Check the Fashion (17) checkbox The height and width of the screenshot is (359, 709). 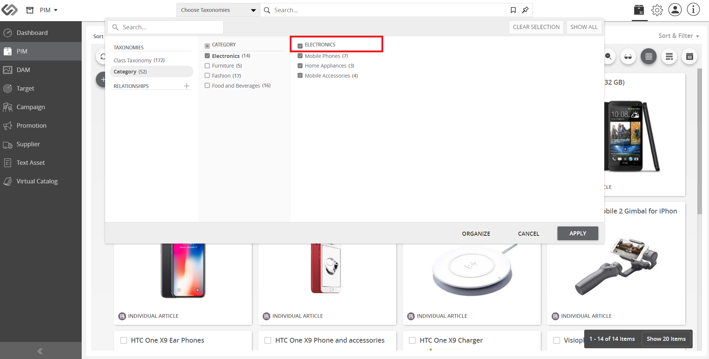(207, 75)
